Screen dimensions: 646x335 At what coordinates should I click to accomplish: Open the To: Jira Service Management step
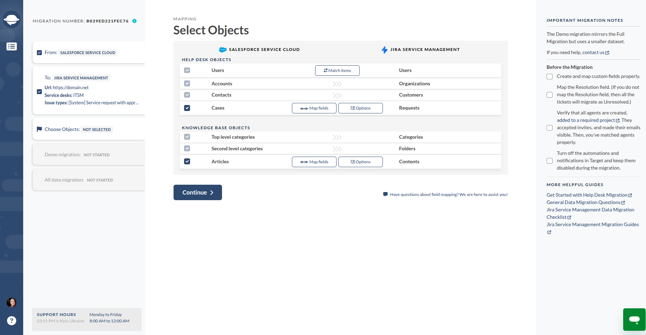coord(89,91)
